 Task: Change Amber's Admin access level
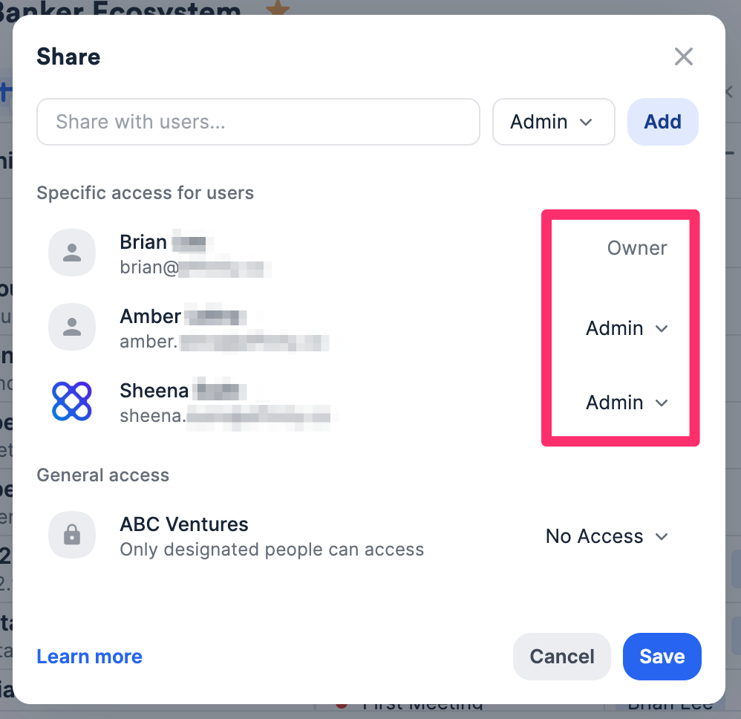coord(627,328)
